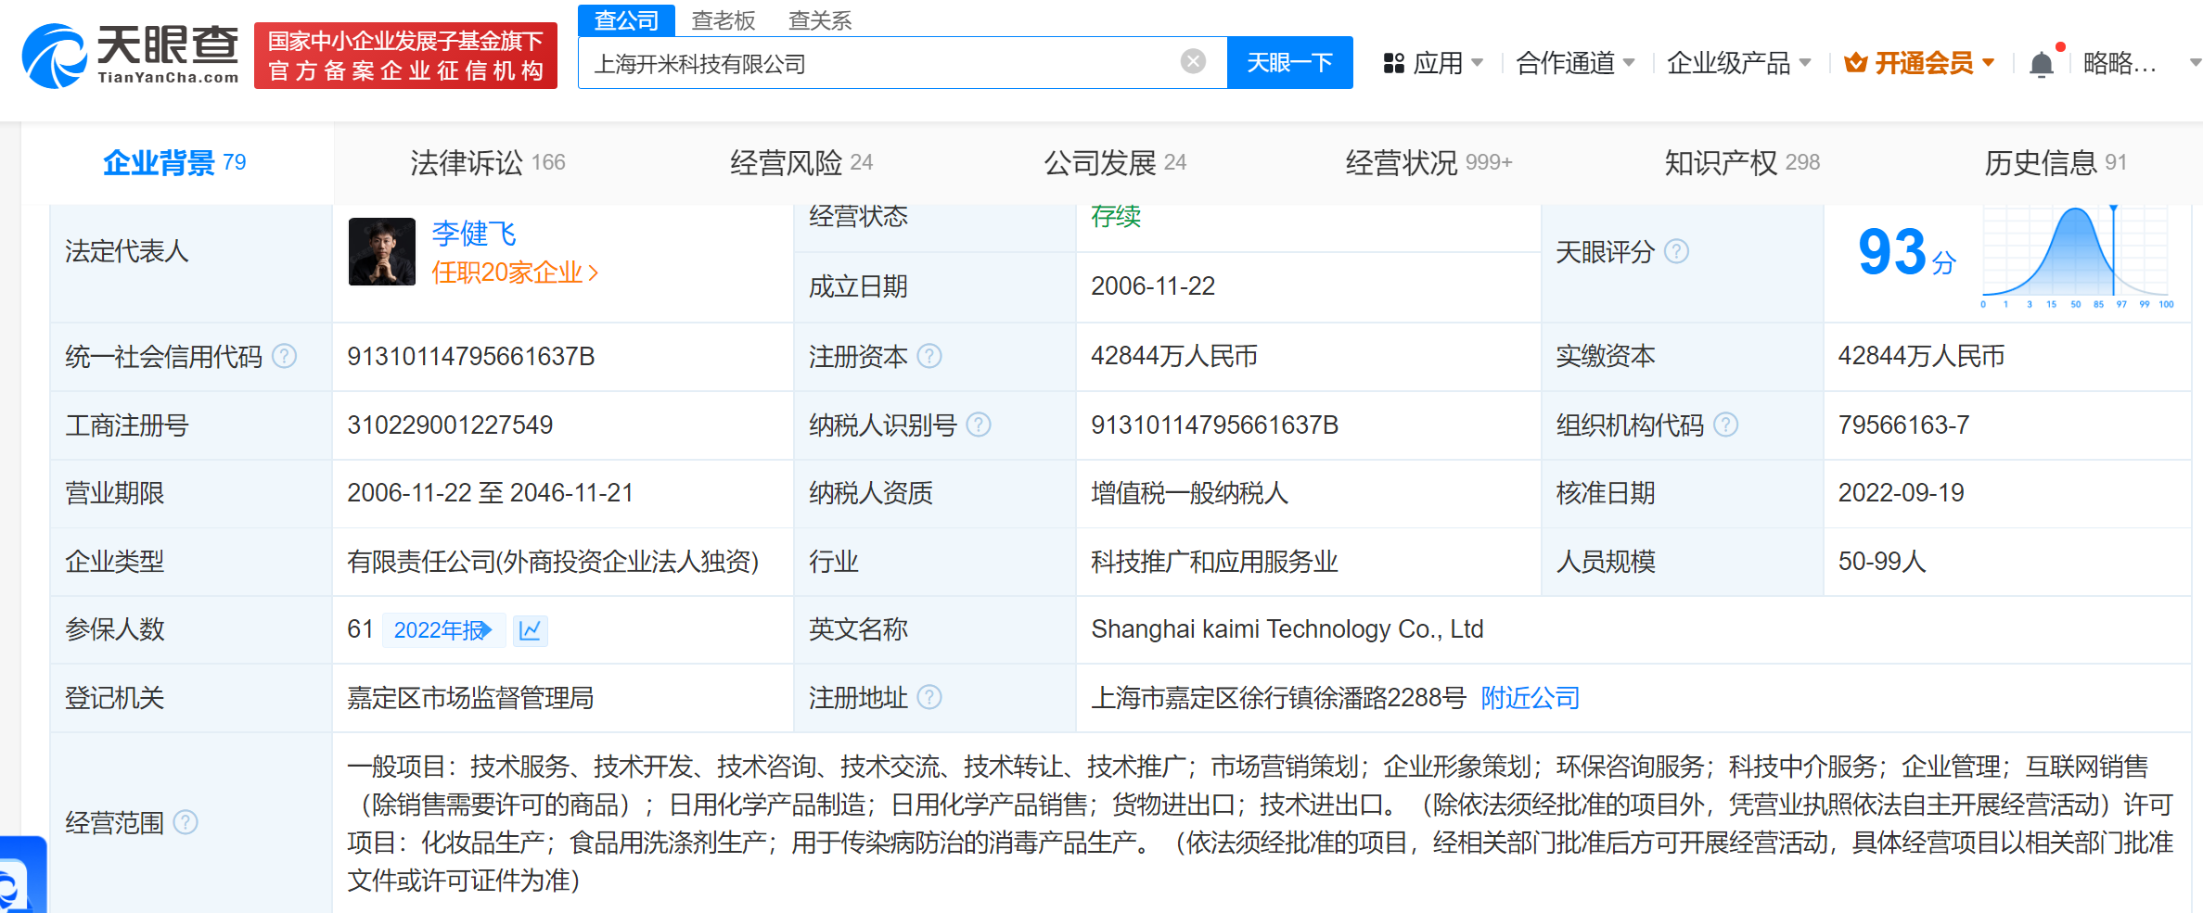The height and width of the screenshot is (913, 2203).
Task: Click the help icon next to 天眼评分
Action: pyautogui.click(x=1676, y=251)
